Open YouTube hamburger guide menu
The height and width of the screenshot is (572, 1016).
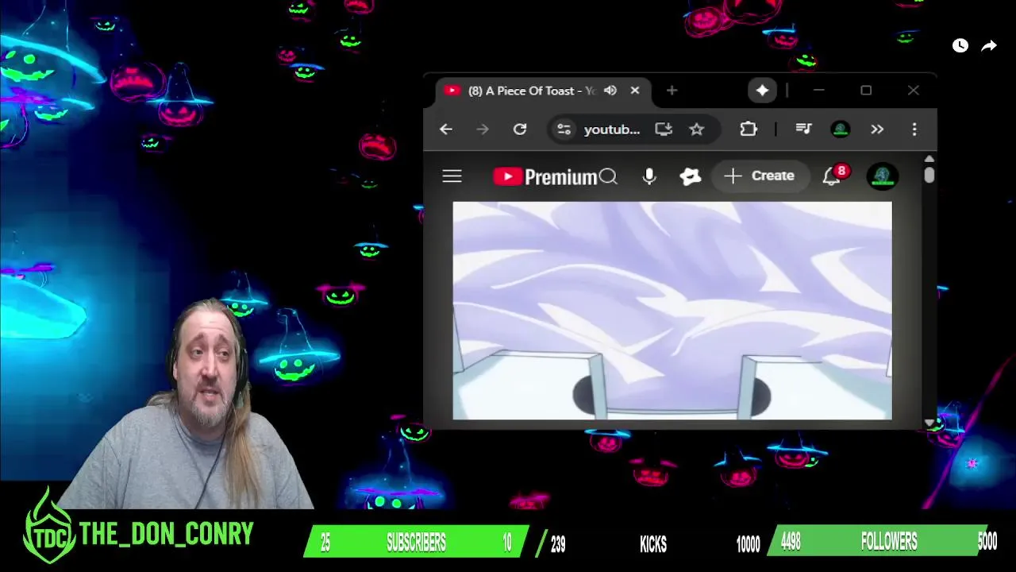tap(452, 176)
